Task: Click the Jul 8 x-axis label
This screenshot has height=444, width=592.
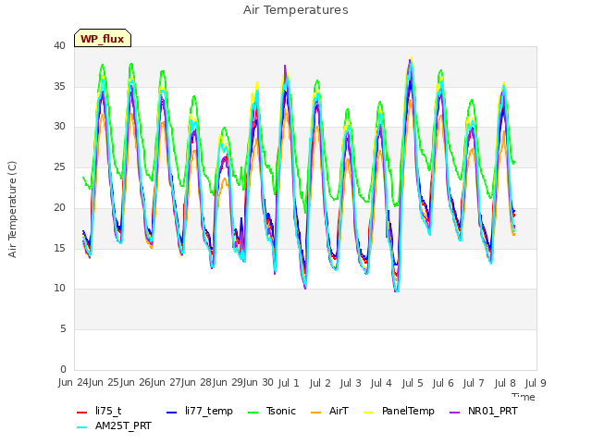Action: point(505,383)
